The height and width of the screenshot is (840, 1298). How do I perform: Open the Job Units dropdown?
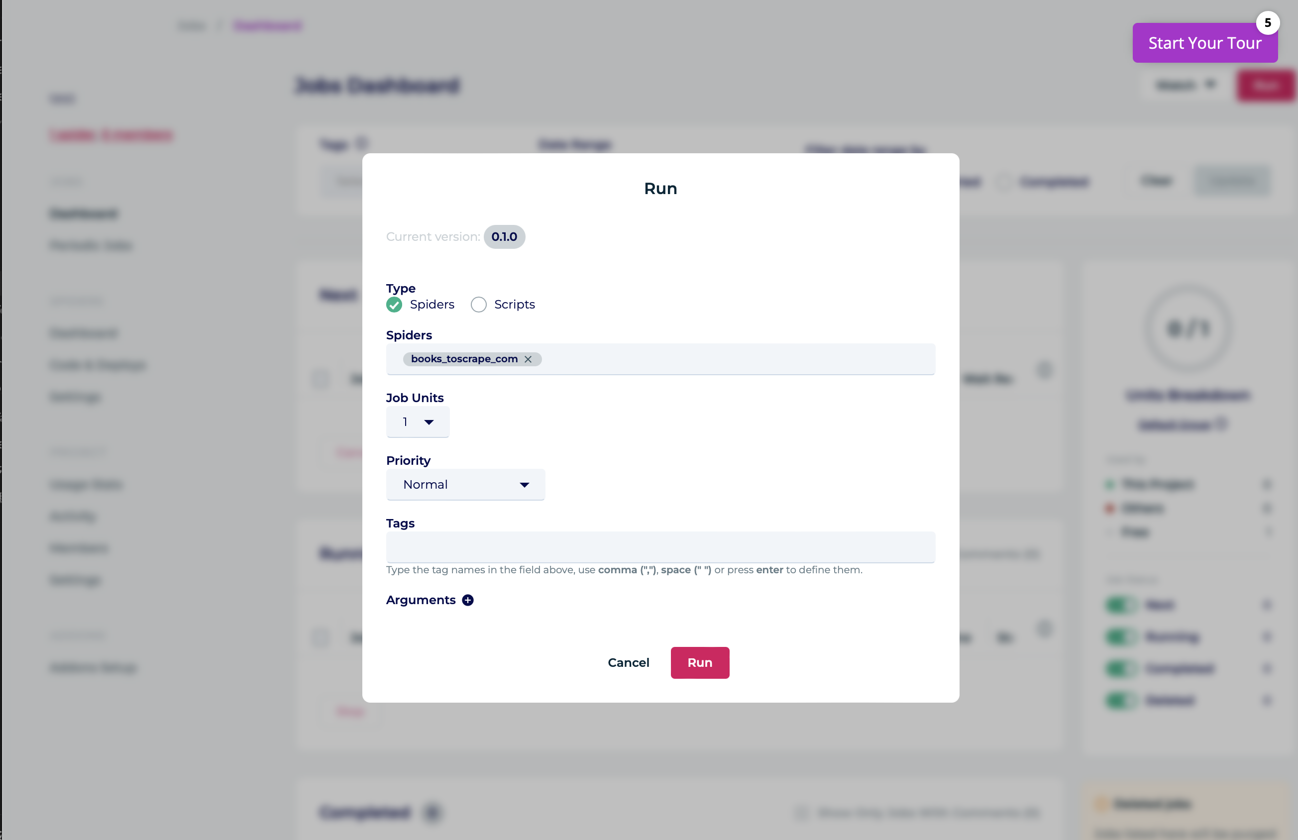click(x=418, y=421)
